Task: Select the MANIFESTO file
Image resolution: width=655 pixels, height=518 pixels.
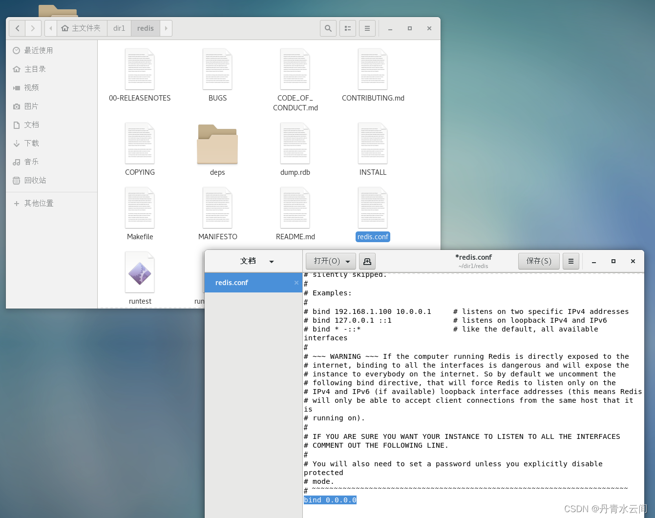Action: coord(217,214)
